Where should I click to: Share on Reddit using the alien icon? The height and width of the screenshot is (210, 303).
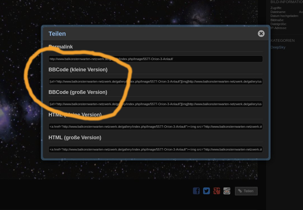coord(227,191)
